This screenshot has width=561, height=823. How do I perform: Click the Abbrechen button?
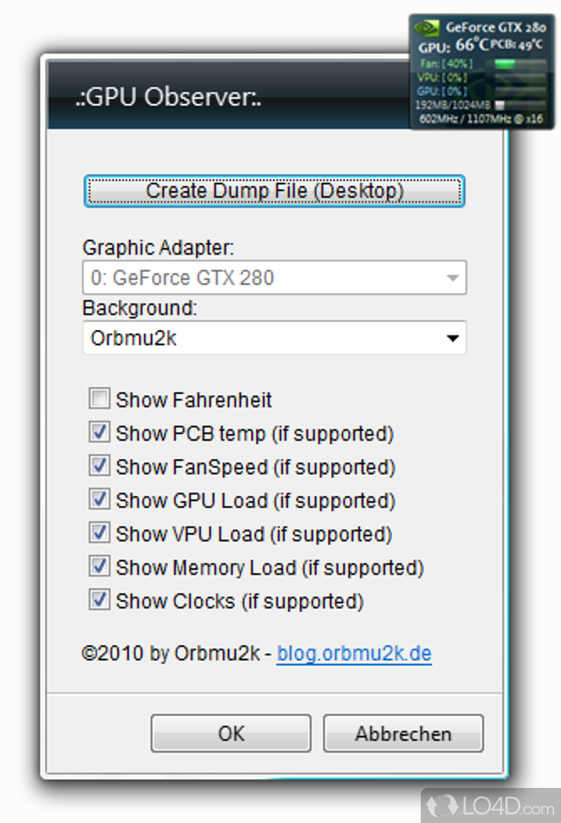click(x=403, y=733)
